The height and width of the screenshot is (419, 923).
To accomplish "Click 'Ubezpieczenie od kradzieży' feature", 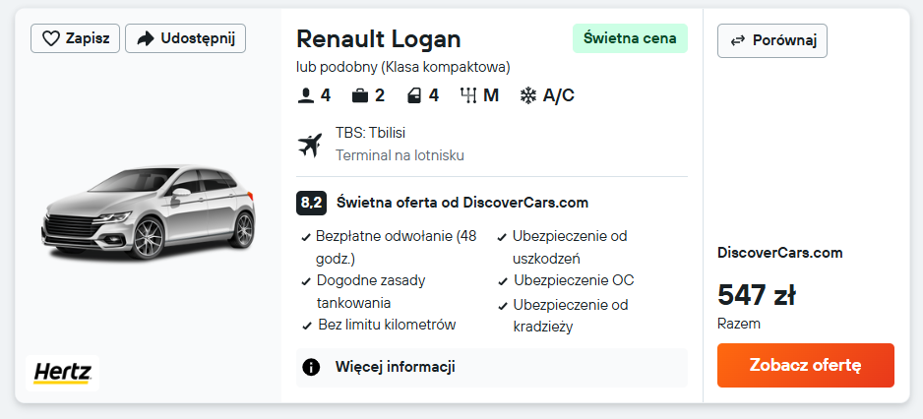I will 571,316.
